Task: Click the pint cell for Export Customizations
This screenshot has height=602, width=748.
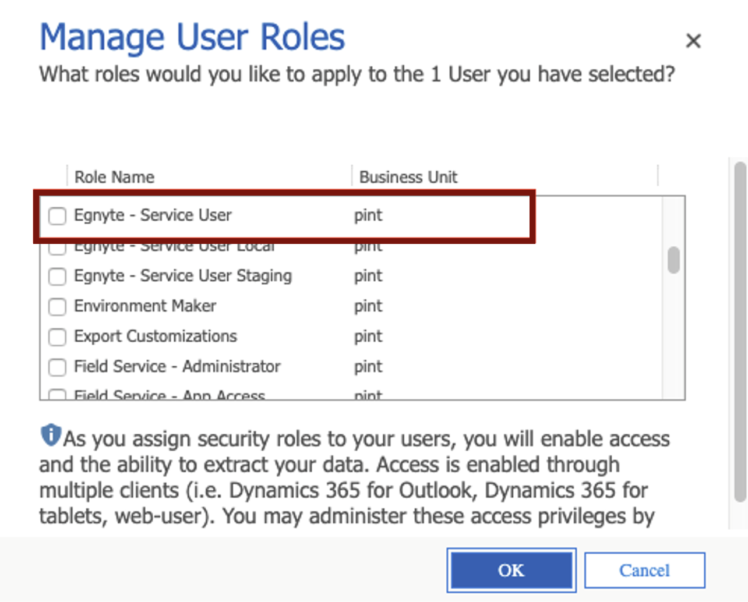Action: click(368, 337)
